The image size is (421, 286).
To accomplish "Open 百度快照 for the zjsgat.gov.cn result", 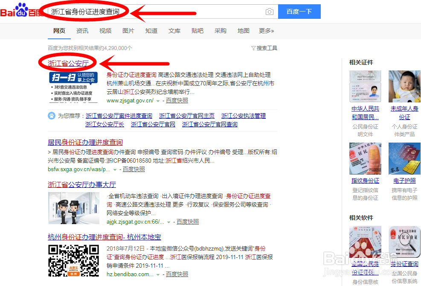I will point(177,101).
